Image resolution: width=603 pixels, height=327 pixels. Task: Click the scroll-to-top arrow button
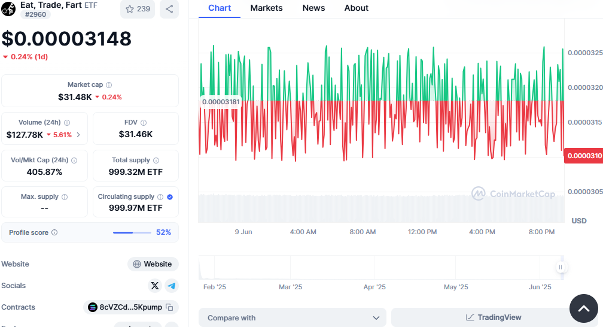click(583, 308)
